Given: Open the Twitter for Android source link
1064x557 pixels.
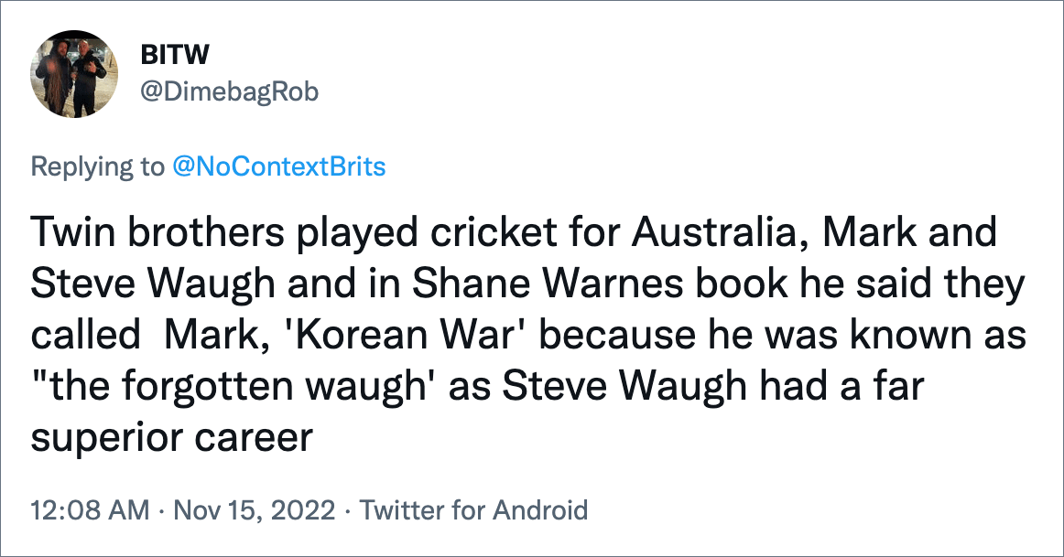Looking at the screenshot, I should (x=473, y=509).
